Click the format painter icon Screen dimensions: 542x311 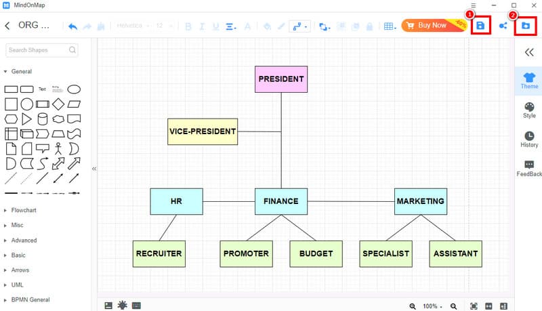(101, 26)
